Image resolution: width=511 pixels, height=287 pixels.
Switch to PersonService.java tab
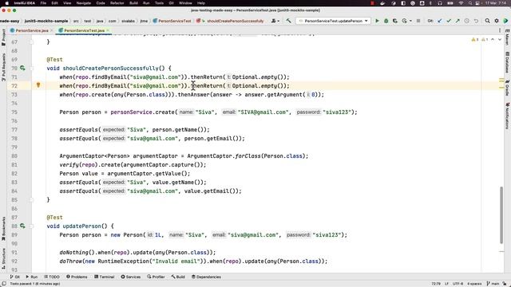[x=32, y=30]
